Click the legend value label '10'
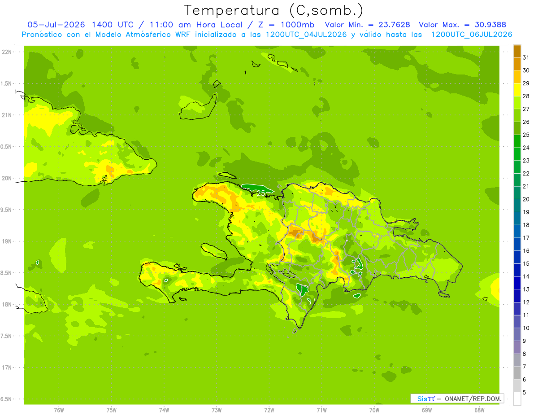 point(526,328)
